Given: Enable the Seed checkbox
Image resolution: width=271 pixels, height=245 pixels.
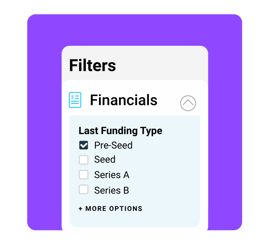Looking at the screenshot, I should [84, 160].
